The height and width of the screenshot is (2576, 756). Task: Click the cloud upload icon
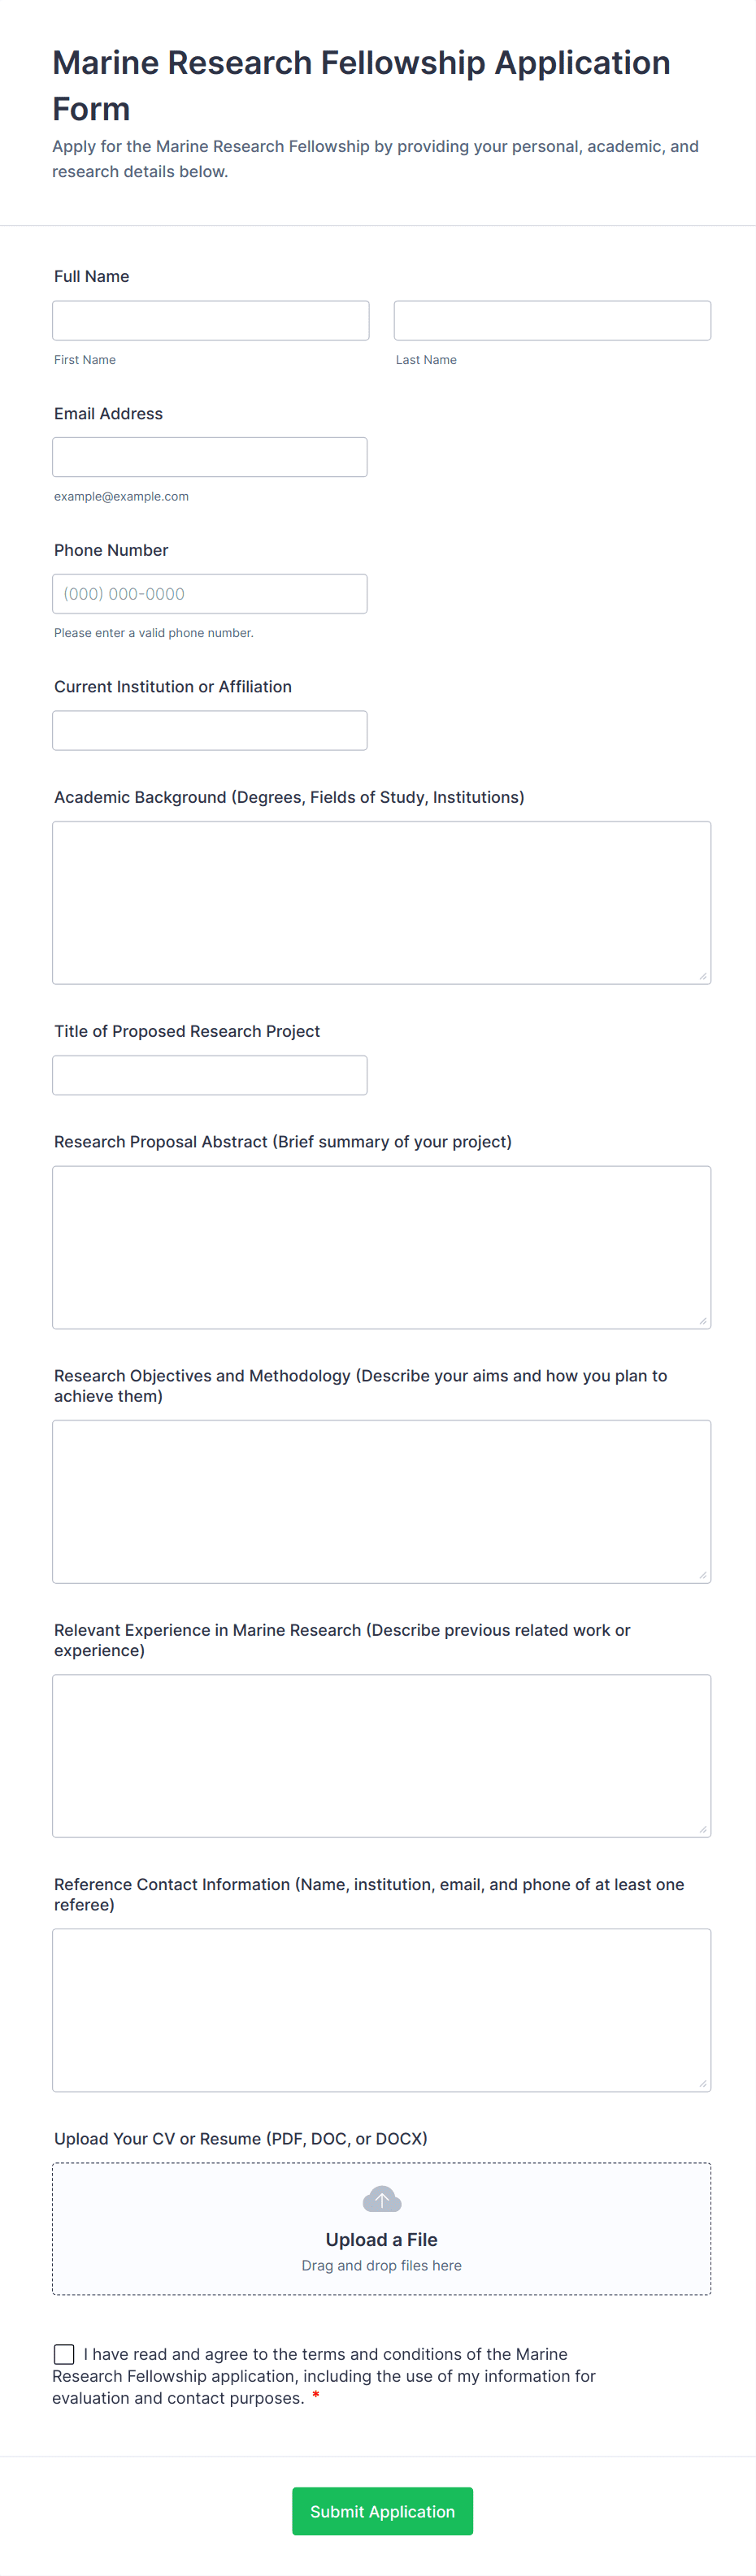pos(381,2199)
